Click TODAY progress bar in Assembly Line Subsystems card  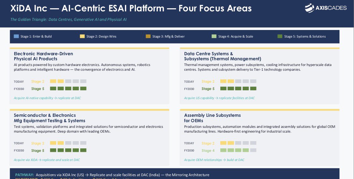click(x=238, y=143)
